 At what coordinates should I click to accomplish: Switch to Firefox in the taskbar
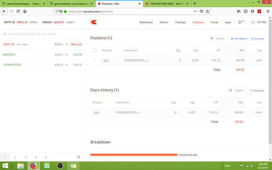tap(34, 166)
